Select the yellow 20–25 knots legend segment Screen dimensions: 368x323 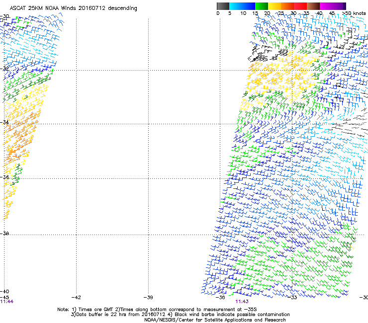275,6
